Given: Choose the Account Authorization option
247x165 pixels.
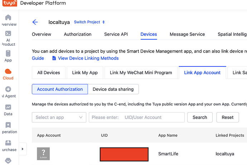Looking at the screenshot, I should coord(60,89).
